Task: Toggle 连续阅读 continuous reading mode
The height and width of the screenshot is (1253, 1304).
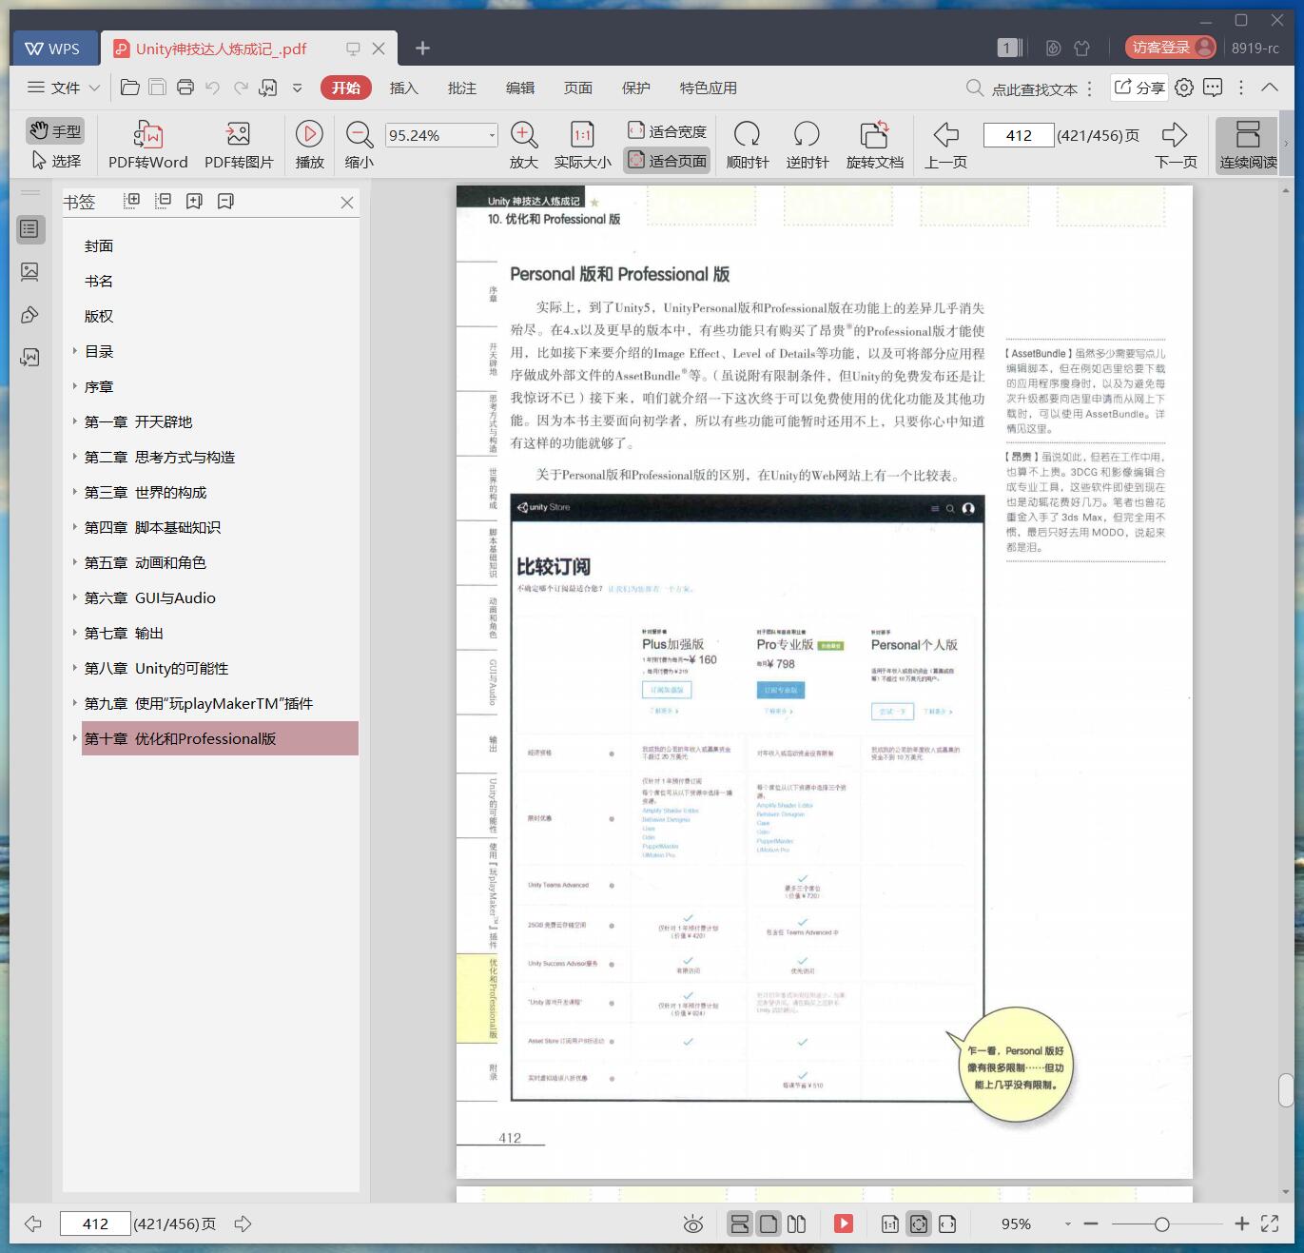Action: coord(1248,145)
